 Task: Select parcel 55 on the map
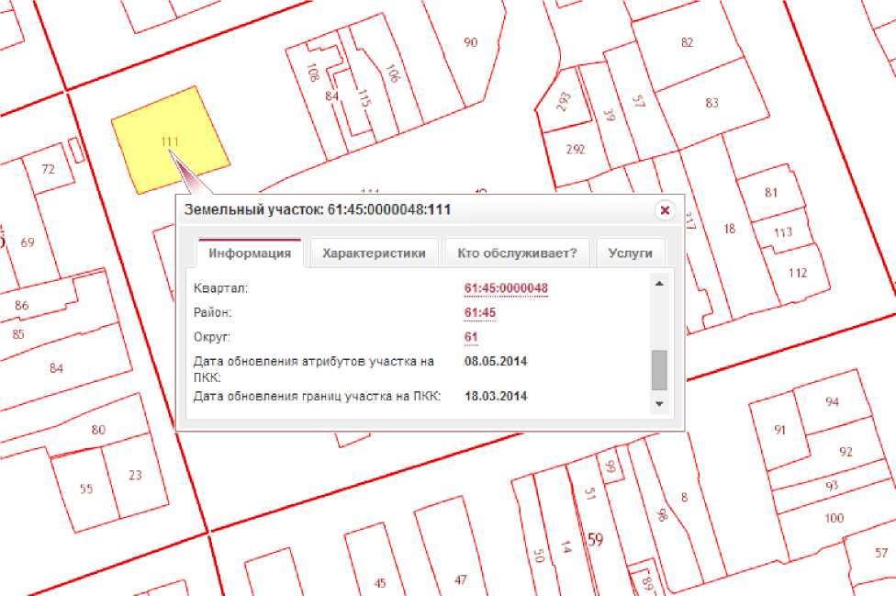[86, 489]
